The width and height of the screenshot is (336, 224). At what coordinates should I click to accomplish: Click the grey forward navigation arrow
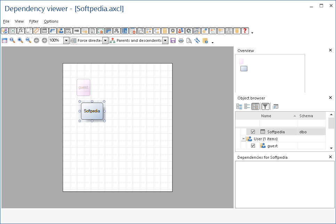point(44,40)
